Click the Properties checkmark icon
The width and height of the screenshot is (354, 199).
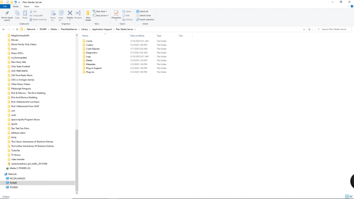tap(116, 13)
